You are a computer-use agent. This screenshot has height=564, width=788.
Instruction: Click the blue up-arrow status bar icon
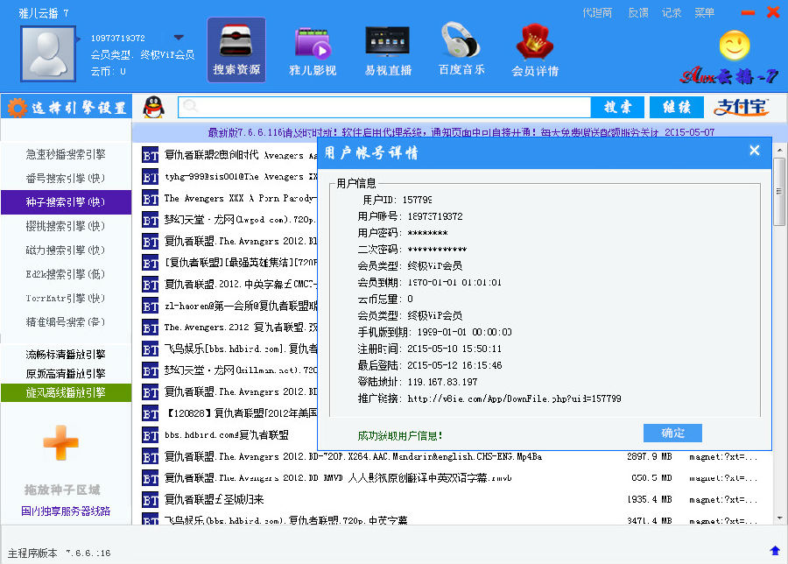pos(775,551)
